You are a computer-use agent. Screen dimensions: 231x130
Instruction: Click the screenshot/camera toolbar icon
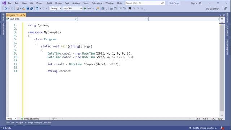(x=103, y=9)
